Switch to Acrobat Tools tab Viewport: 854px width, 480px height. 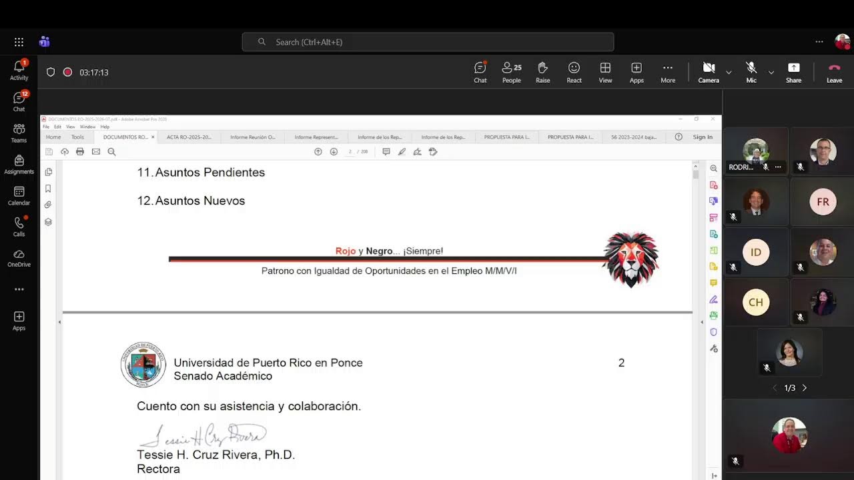pos(77,137)
